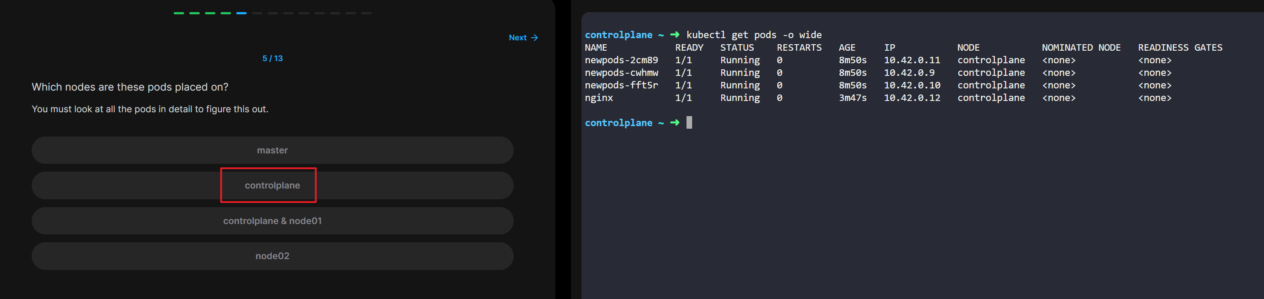Click the nginx pod age 3m47s
Image resolution: width=1264 pixels, height=299 pixels.
(852, 98)
